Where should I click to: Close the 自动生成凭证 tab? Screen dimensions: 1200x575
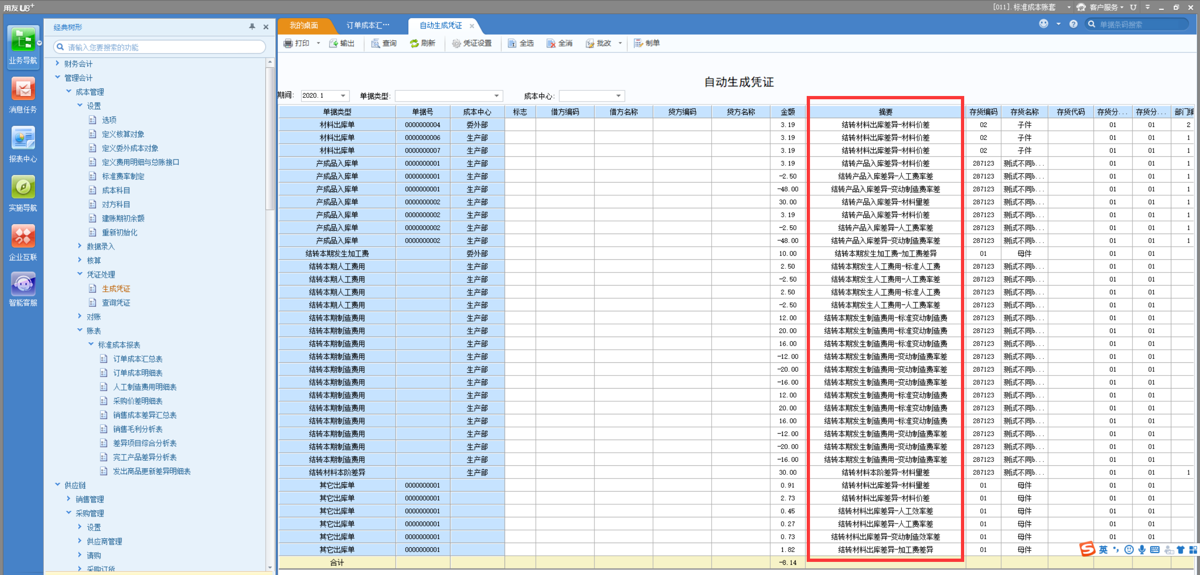point(472,26)
